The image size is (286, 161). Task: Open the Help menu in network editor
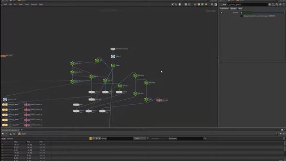[x=41, y=4]
